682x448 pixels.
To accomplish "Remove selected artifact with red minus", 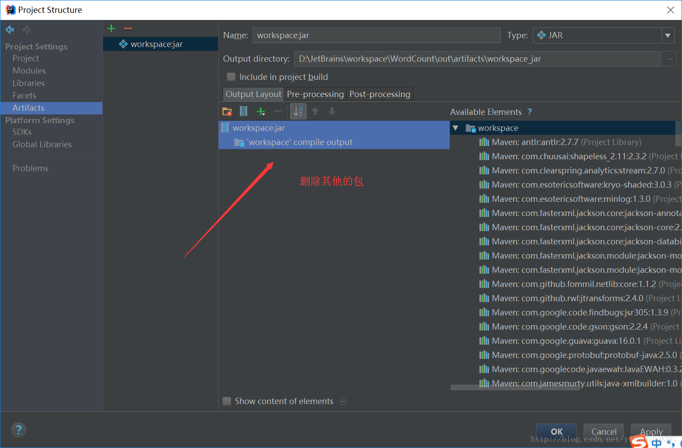I will coord(128,28).
